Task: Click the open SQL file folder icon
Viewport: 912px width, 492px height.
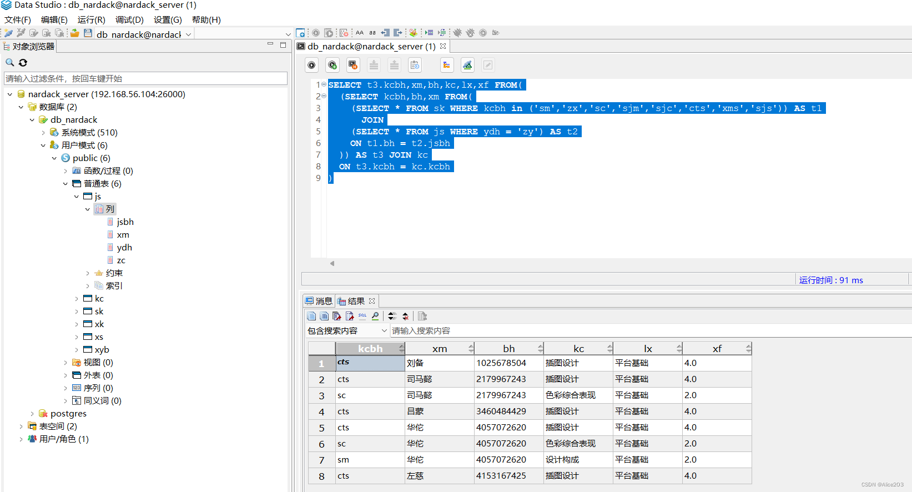Action: 74,33
